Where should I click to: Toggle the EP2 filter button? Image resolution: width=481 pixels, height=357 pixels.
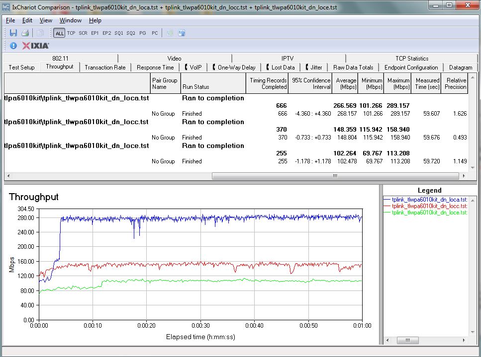click(107, 33)
